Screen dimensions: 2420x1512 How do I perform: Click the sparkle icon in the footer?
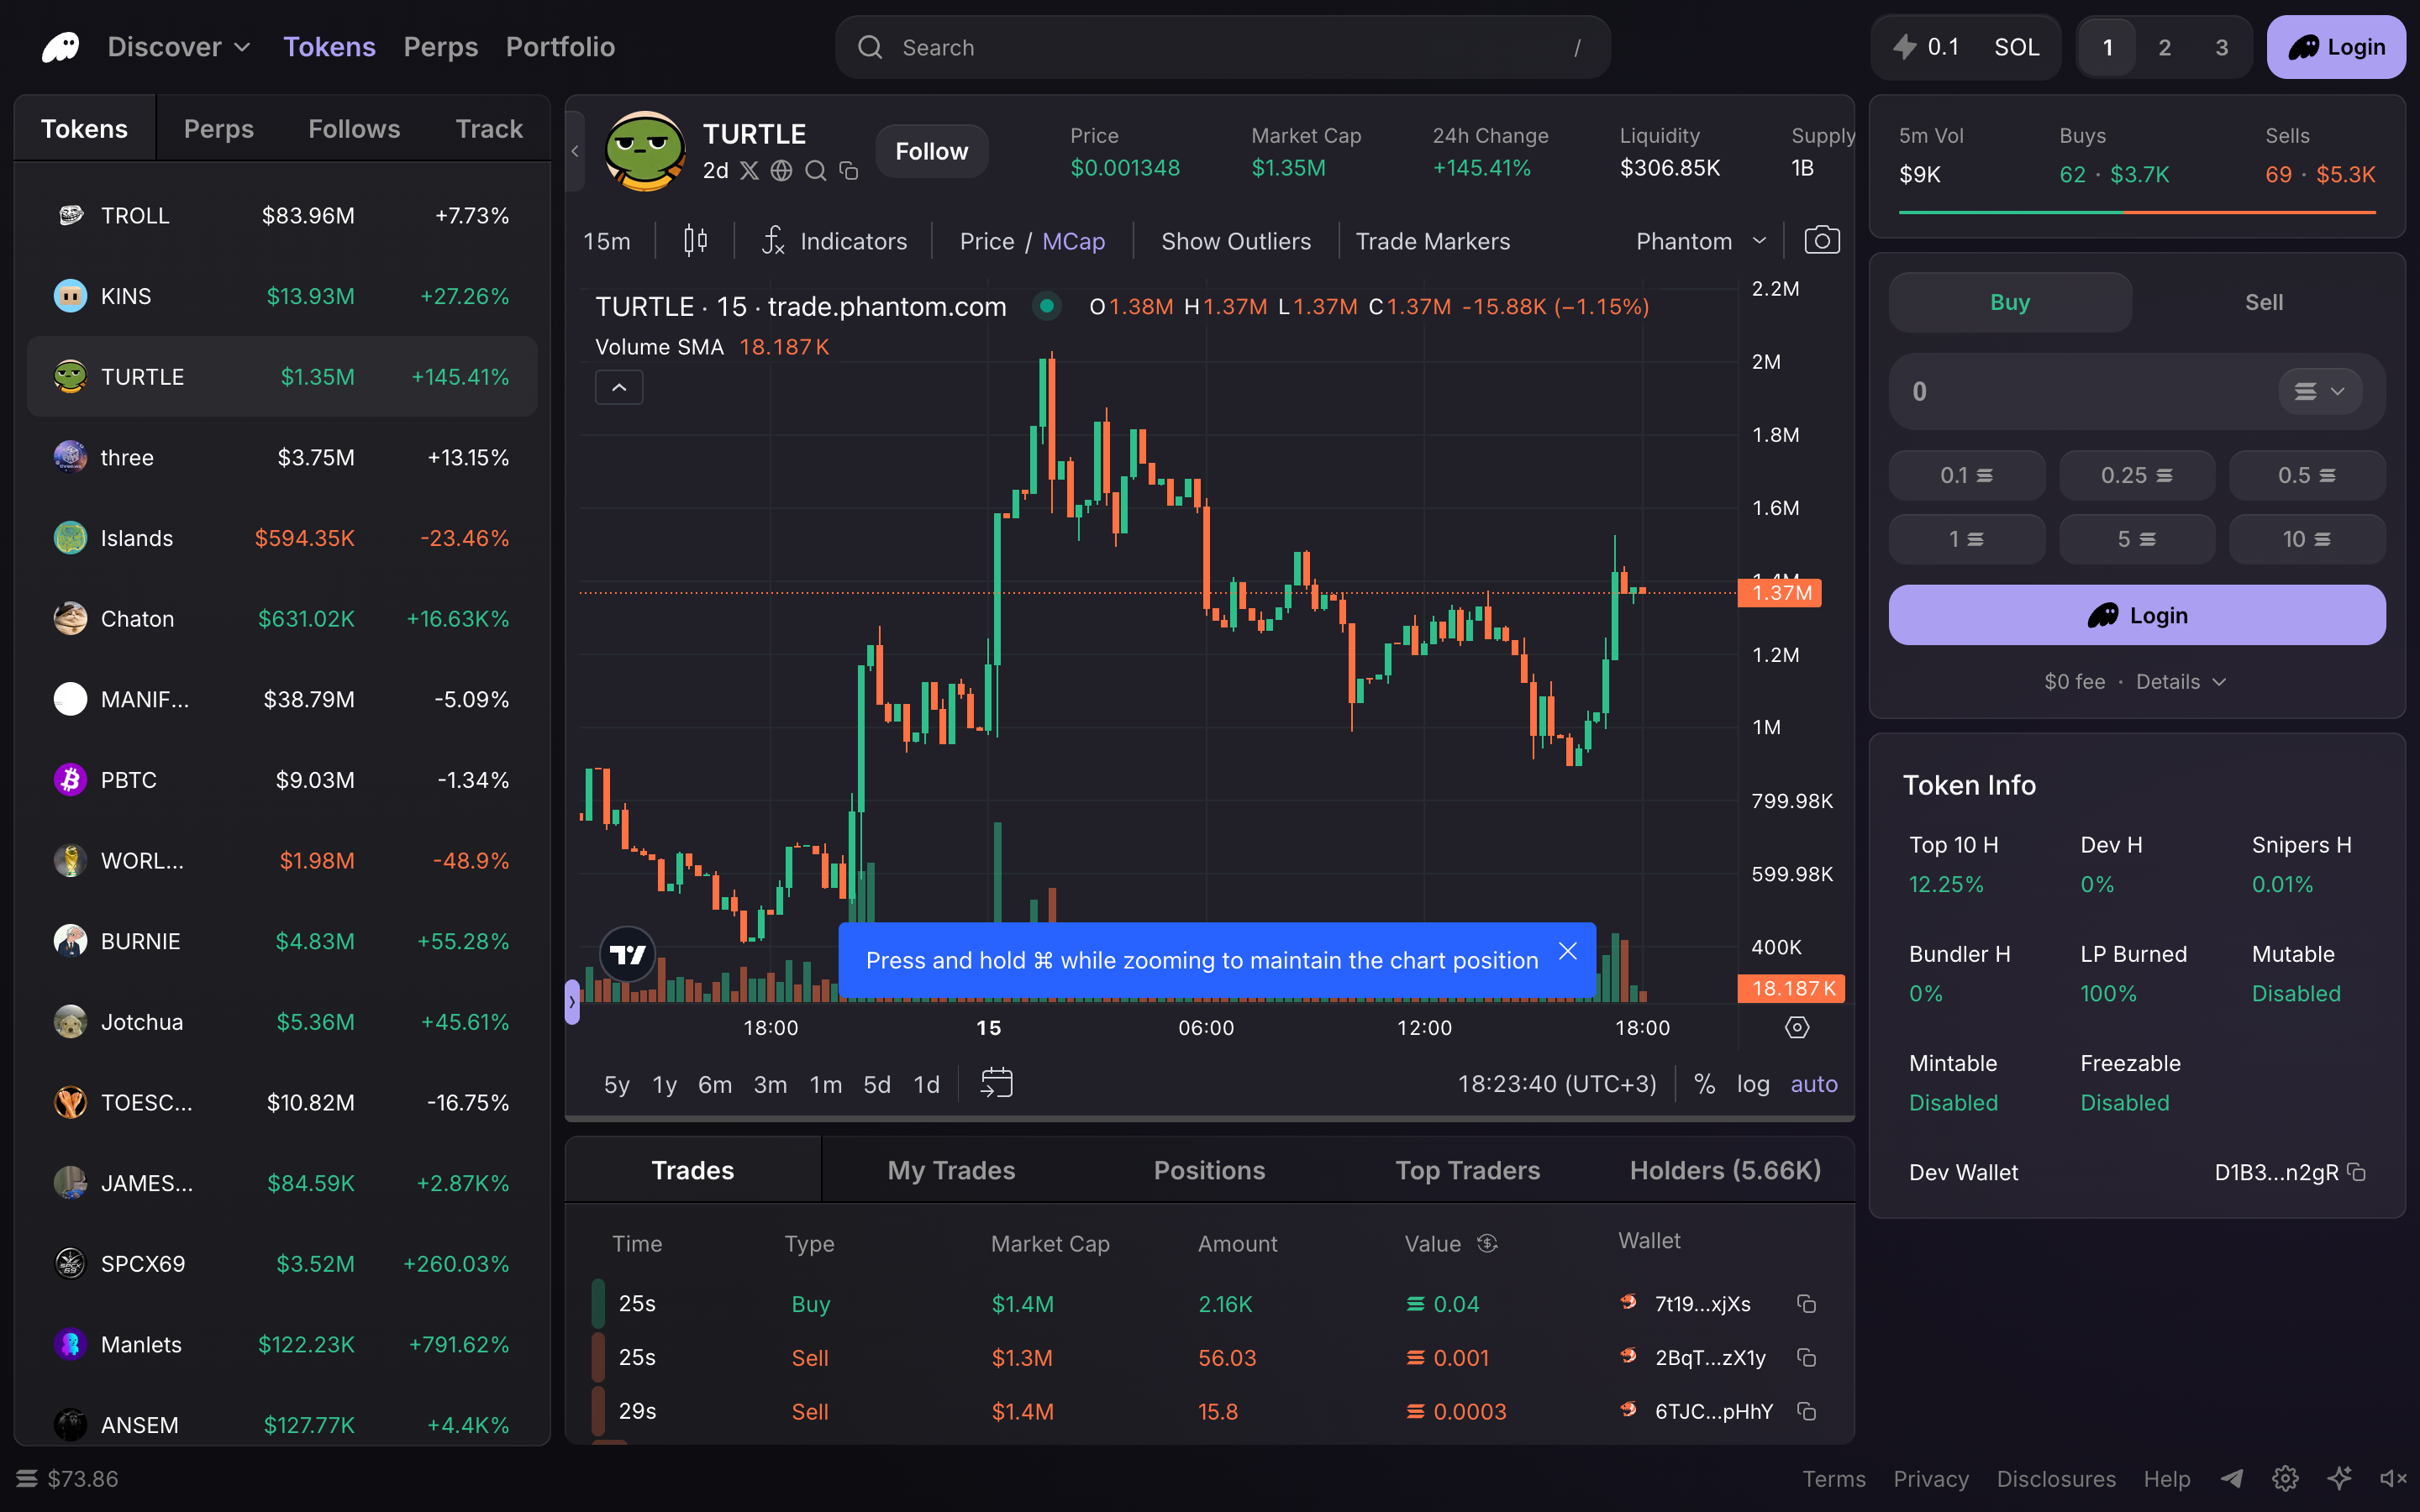(x=2339, y=1478)
